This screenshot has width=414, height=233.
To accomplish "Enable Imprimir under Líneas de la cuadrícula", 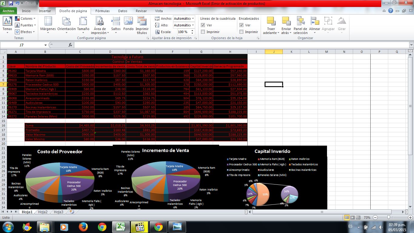I will pyautogui.click(x=203, y=32).
